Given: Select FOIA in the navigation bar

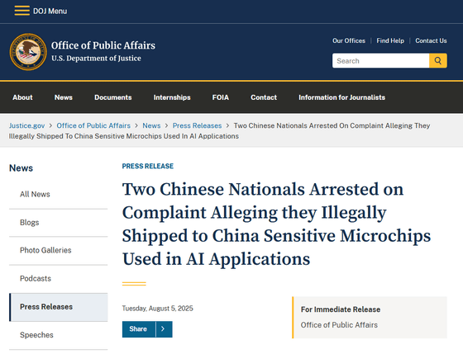Looking at the screenshot, I should [x=220, y=97].
